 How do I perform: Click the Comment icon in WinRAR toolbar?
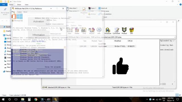(x=116, y=31)
